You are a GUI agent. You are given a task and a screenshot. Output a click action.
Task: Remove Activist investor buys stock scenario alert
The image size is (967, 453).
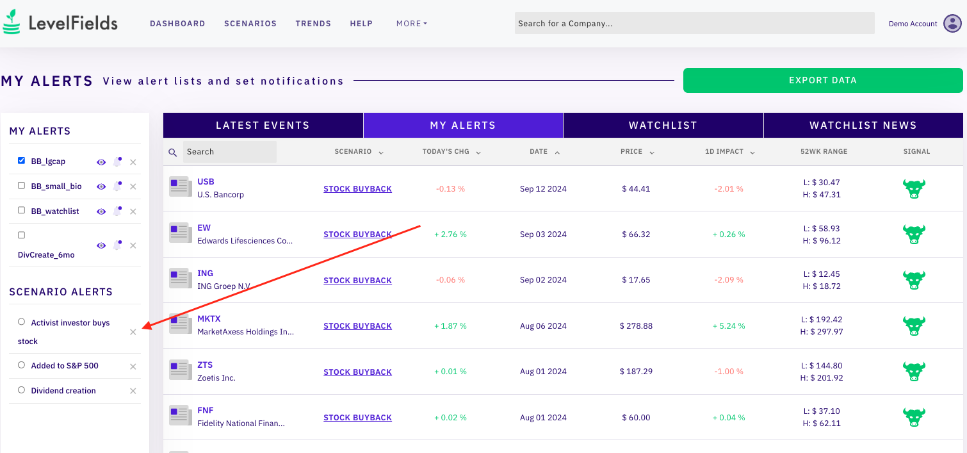133,332
